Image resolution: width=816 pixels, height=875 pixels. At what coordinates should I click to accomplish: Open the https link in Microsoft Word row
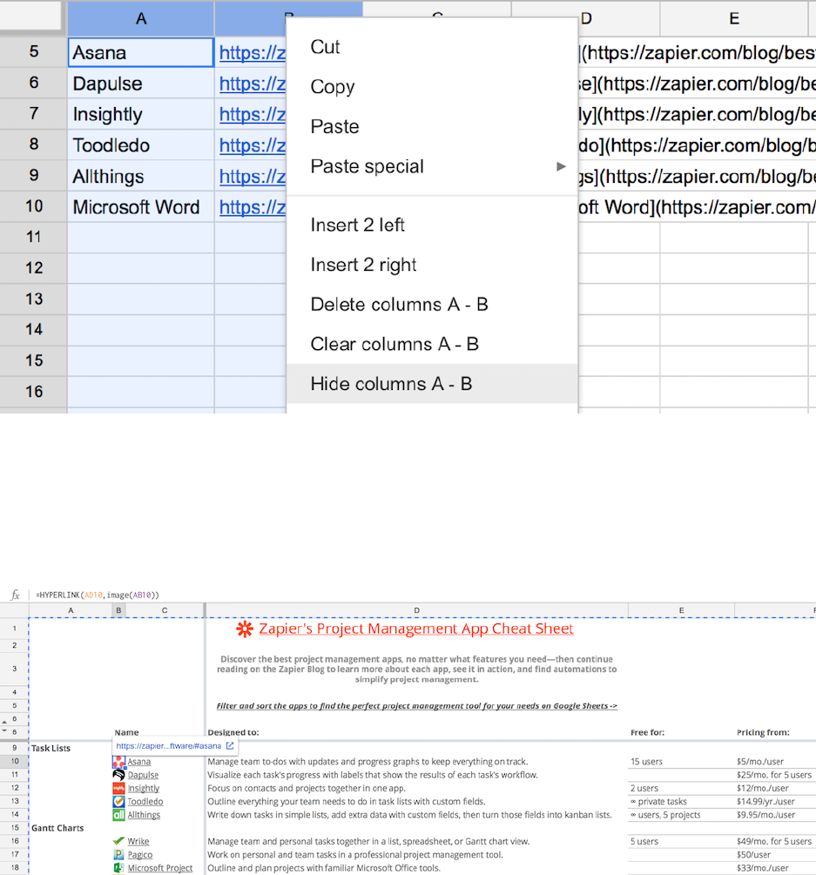click(253, 207)
